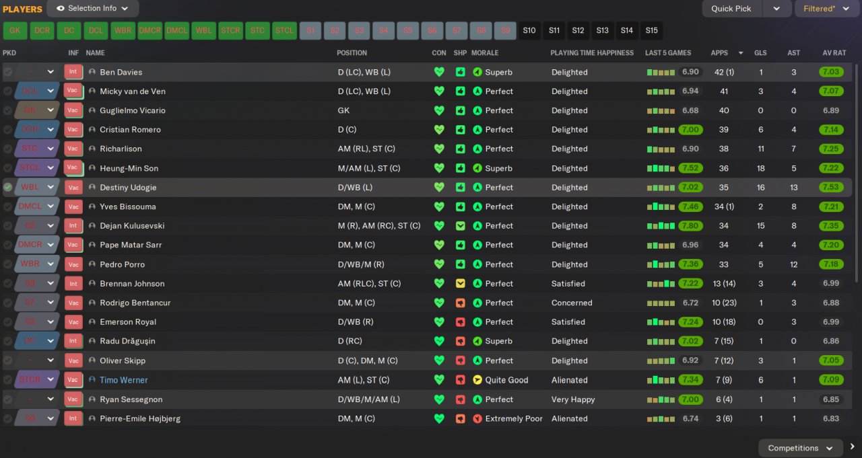Viewport: 862px width, 458px height.
Task: Click Emerson Royal's condition heart icon
Action: point(439,322)
